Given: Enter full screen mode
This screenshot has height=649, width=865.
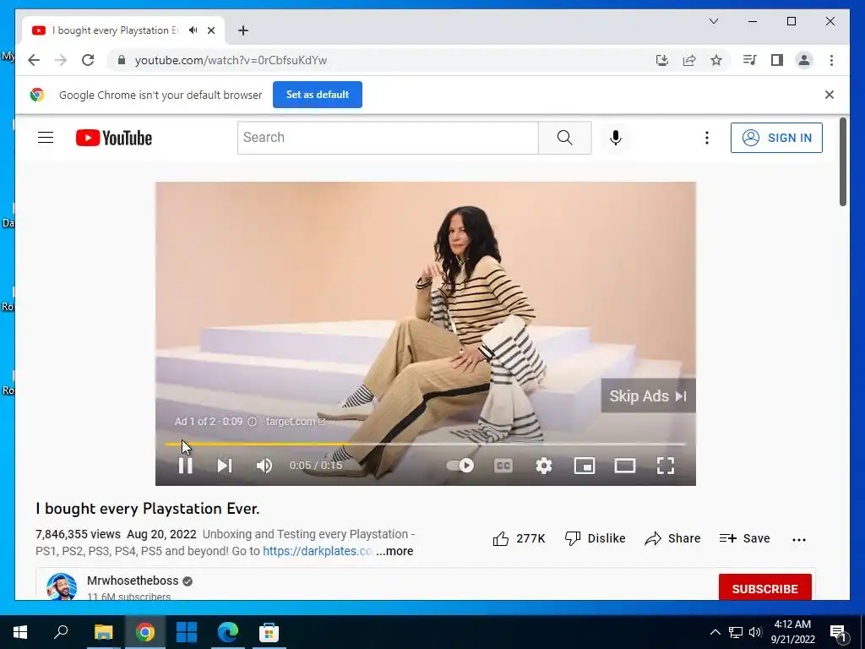Looking at the screenshot, I should [x=666, y=466].
